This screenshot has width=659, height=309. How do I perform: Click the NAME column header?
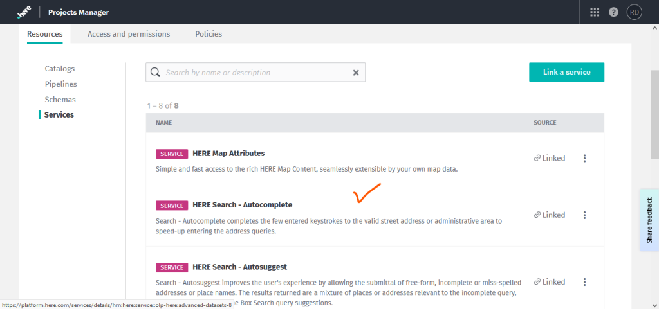tap(163, 123)
